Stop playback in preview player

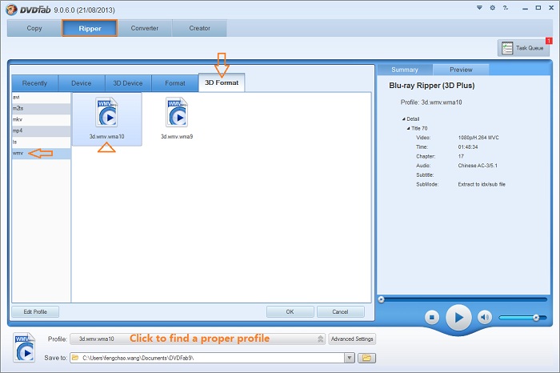pyautogui.click(x=432, y=317)
